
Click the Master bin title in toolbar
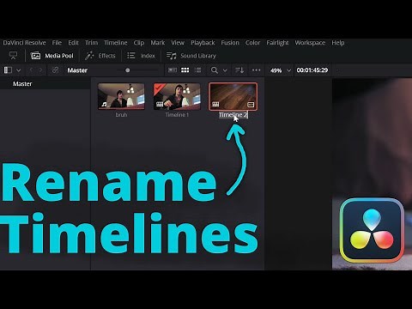tap(77, 70)
